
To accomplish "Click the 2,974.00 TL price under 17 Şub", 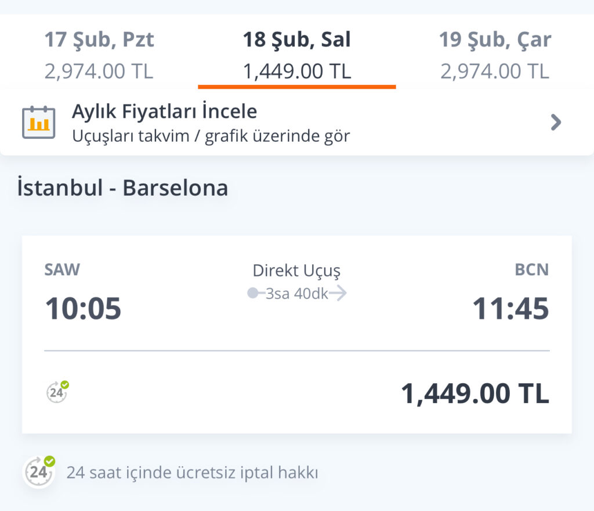I will pyautogui.click(x=99, y=71).
